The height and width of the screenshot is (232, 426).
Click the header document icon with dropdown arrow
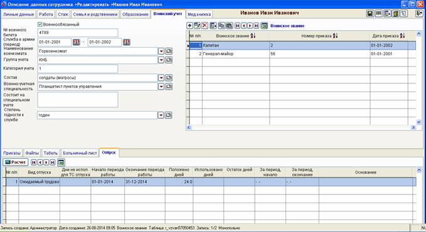[x=387, y=13]
